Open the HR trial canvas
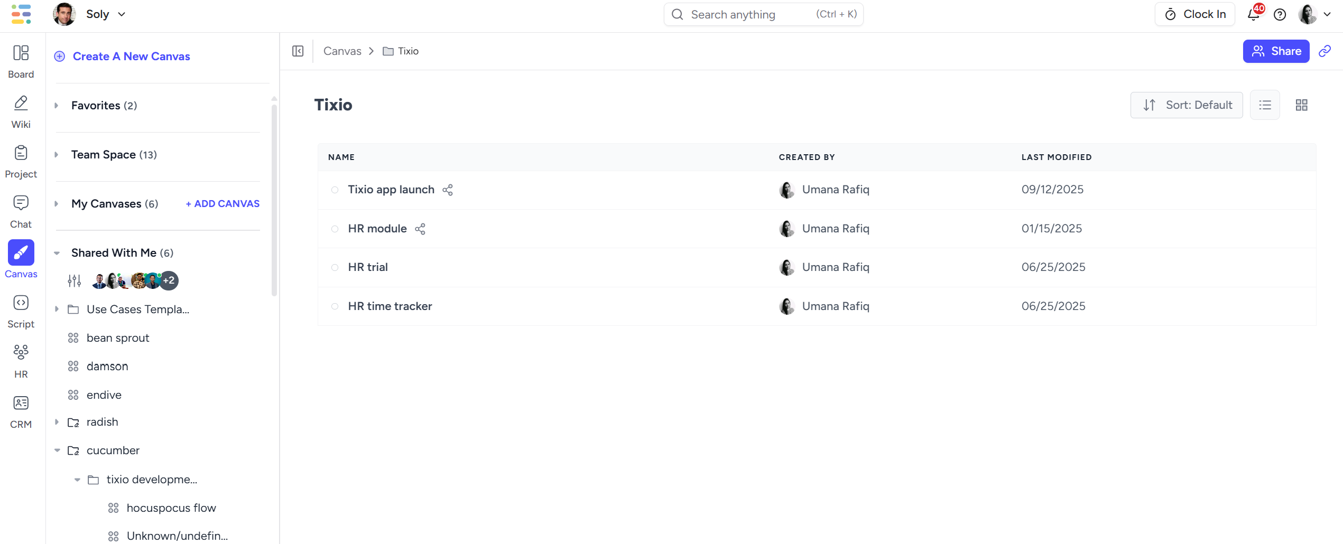 [x=368, y=267]
